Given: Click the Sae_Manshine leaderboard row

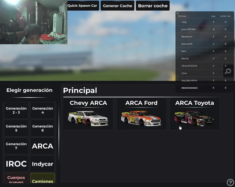Looking at the screenshot, I should coord(205,81).
